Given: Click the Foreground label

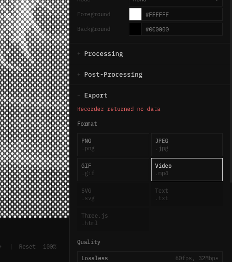Looking at the screenshot, I should coord(94,14).
